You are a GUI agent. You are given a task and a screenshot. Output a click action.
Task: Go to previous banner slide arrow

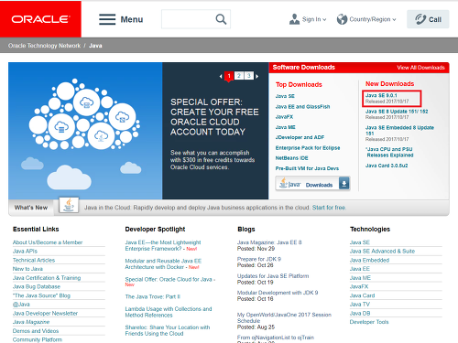pos(221,76)
